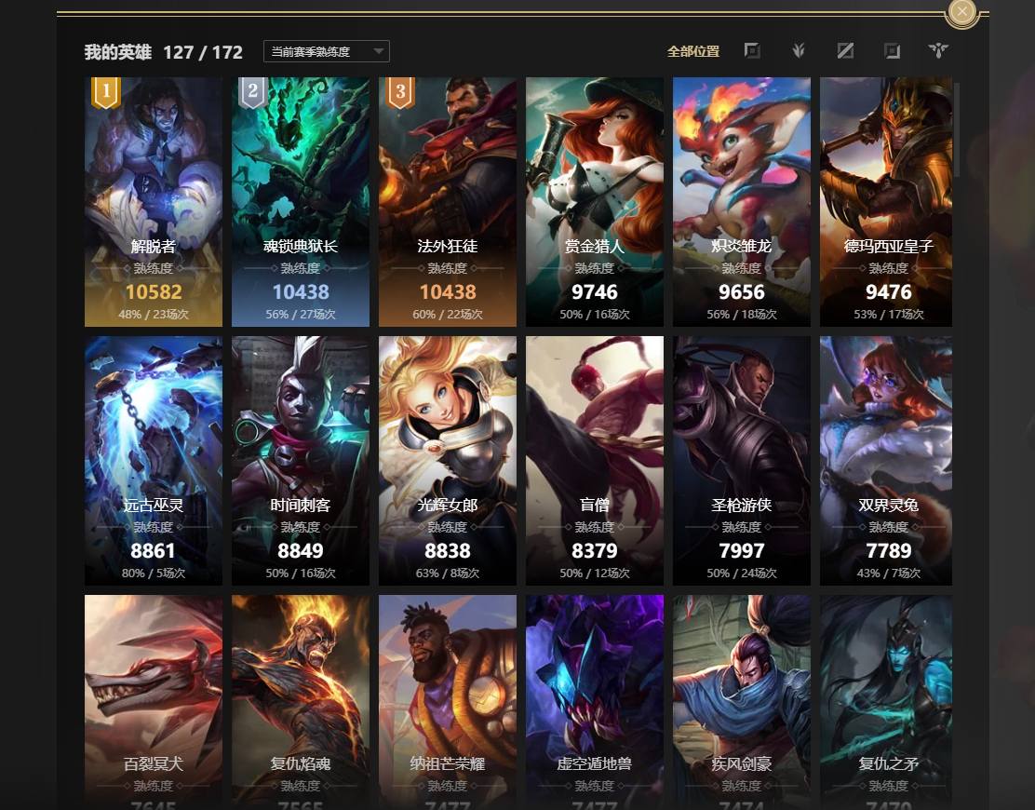Screen dimensions: 1035x810
Task: Select the 时间刺客 champion card
Action: 301,461
